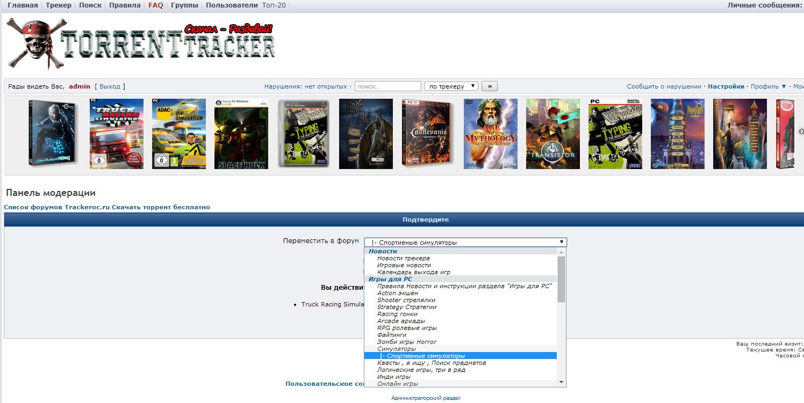Open the Пользовательское соглашение link
Viewport: 804px width, 403px height.
[325, 384]
